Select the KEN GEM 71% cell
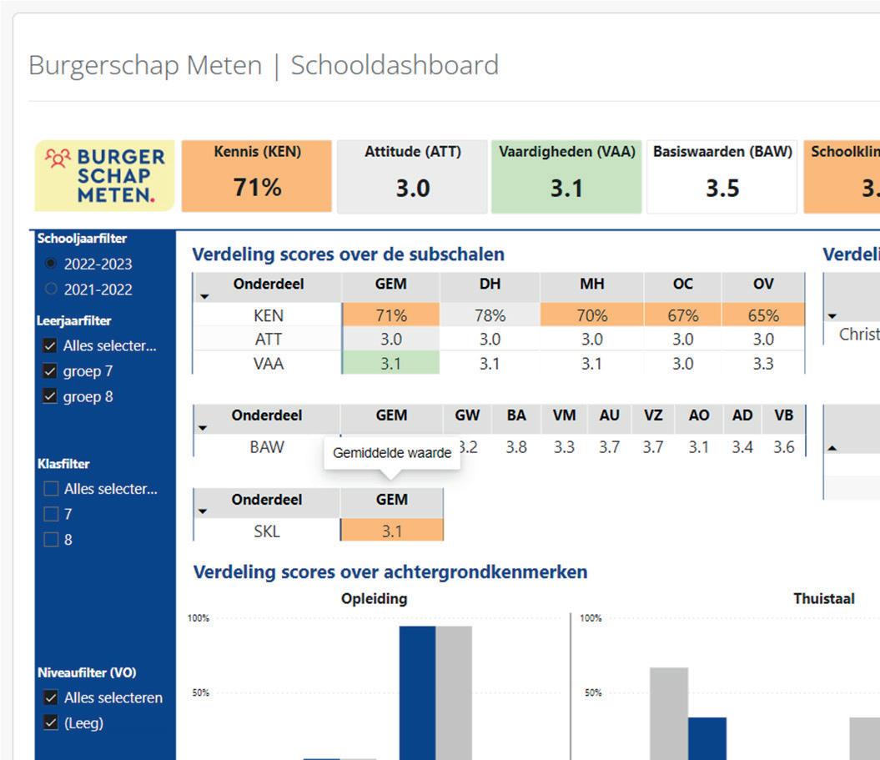 (x=390, y=315)
